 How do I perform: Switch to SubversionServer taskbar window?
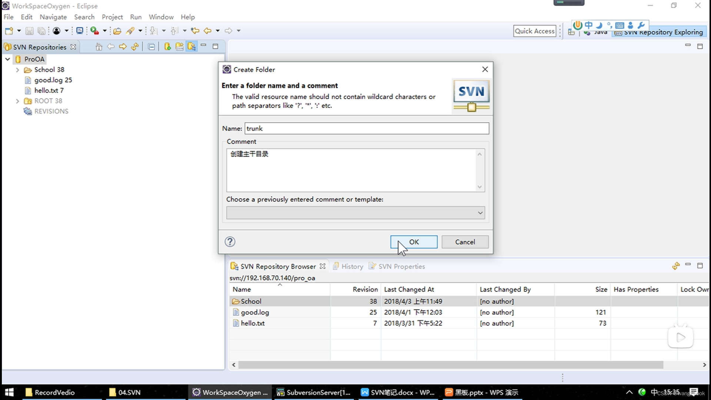click(314, 392)
